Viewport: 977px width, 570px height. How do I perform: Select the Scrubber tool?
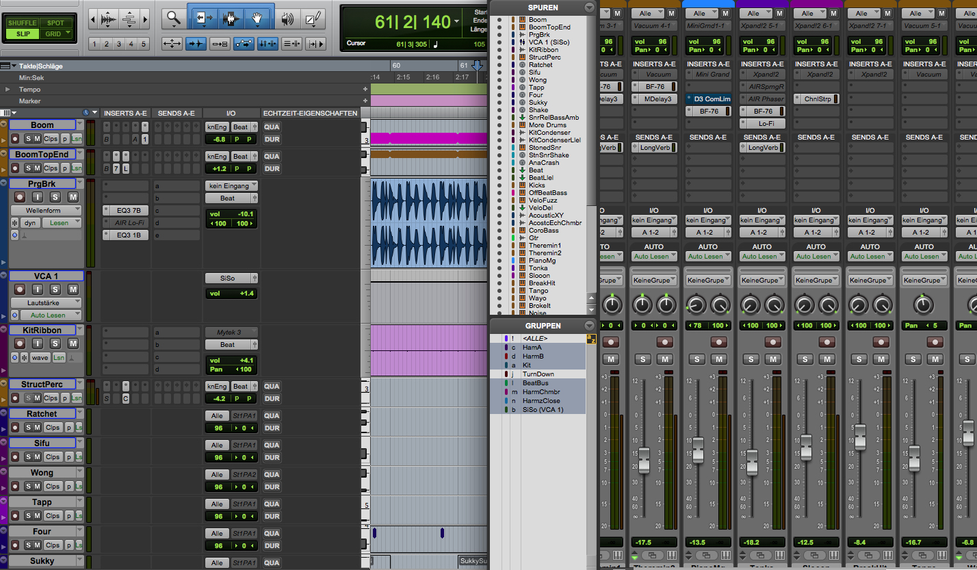pyautogui.click(x=287, y=18)
